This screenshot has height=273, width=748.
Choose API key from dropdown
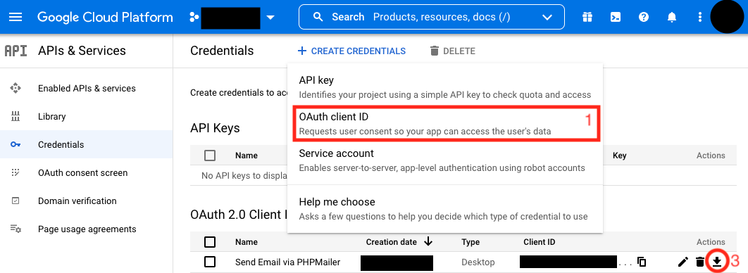444,87
